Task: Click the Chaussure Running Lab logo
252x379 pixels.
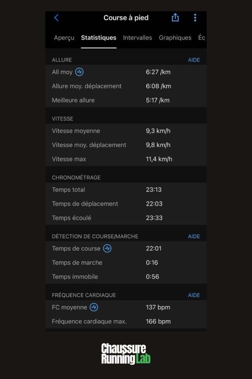Action: 126,354
